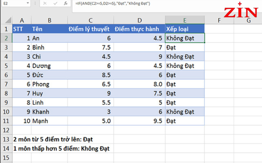The height and width of the screenshot is (163, 262).
Task: Click Phong's practice score 8.0
Action: click(140, 84)
